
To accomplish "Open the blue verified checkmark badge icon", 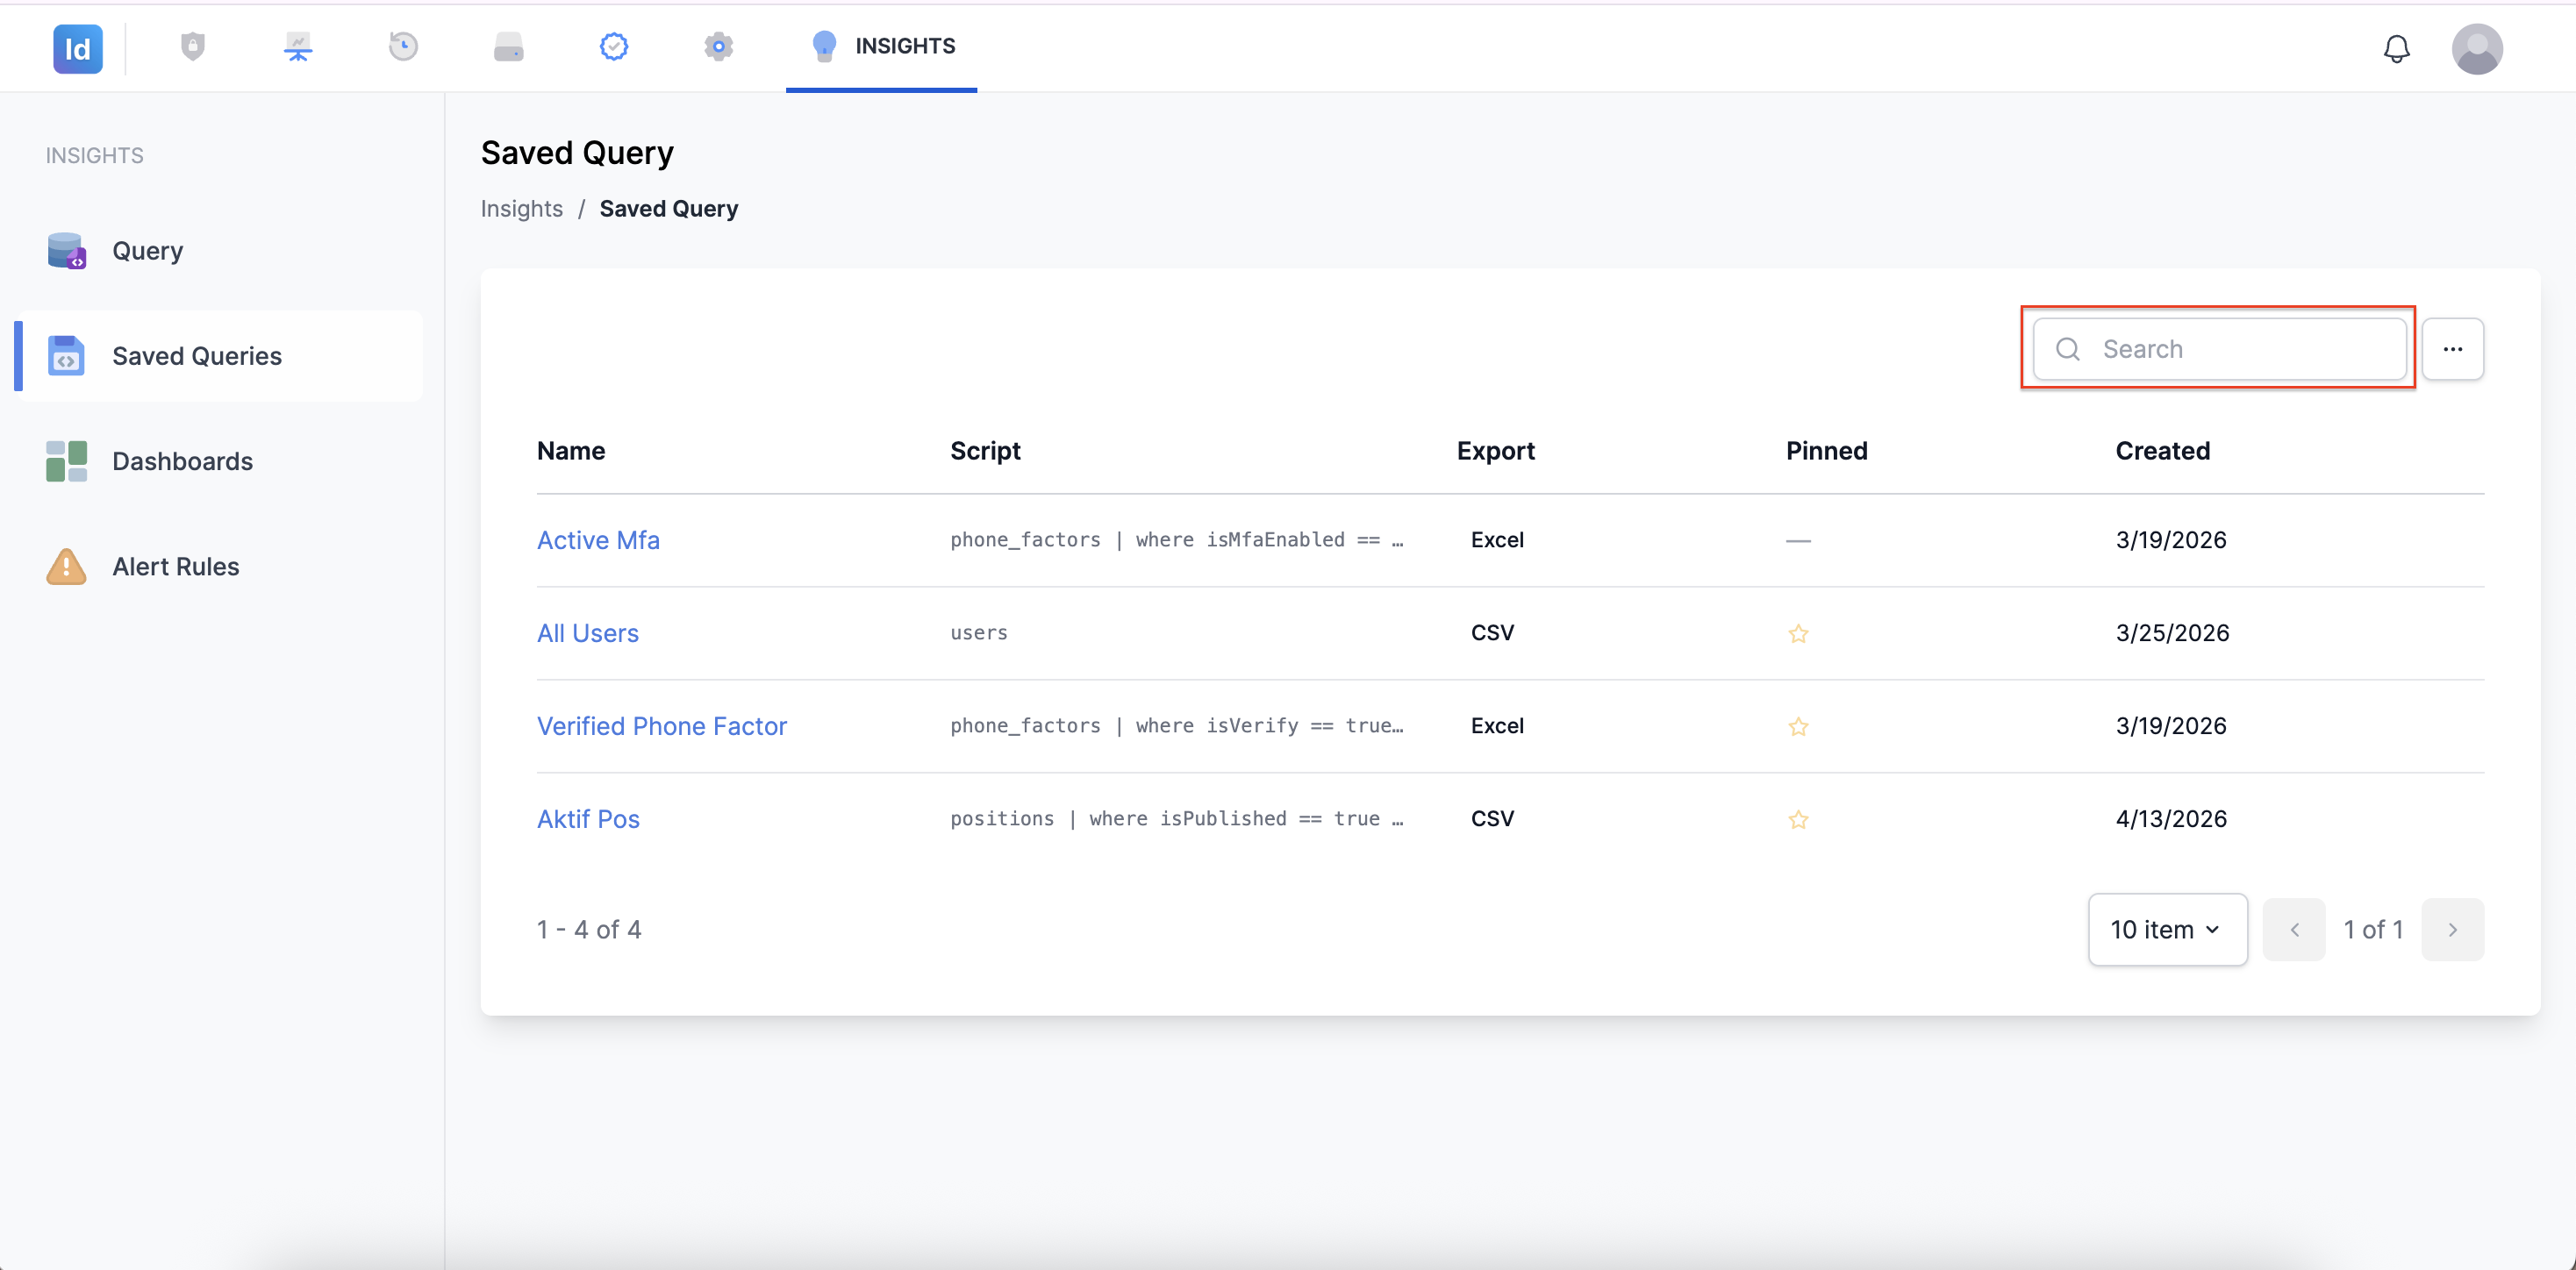I will 614,46.
